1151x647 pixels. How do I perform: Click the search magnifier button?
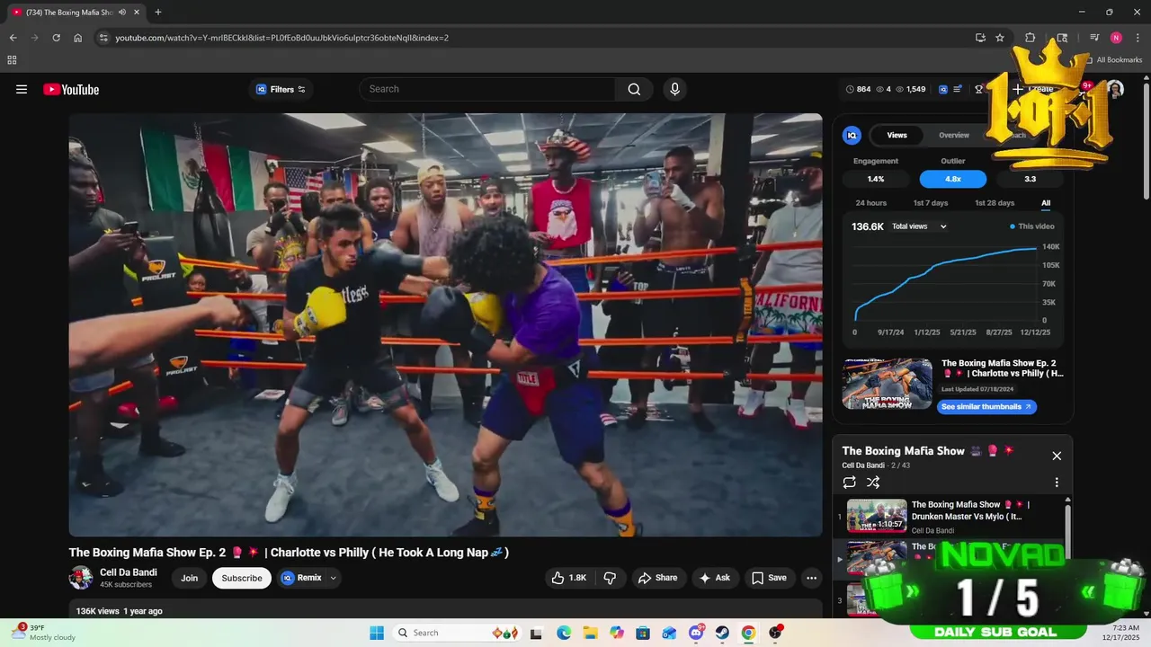(x=634, y=89)
